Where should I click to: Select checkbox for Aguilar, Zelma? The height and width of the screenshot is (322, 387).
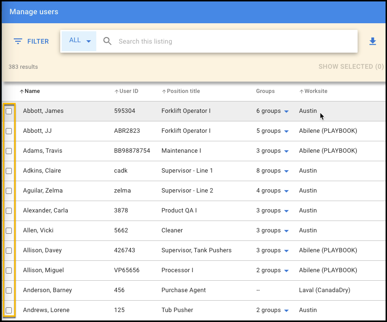(9, 190)
